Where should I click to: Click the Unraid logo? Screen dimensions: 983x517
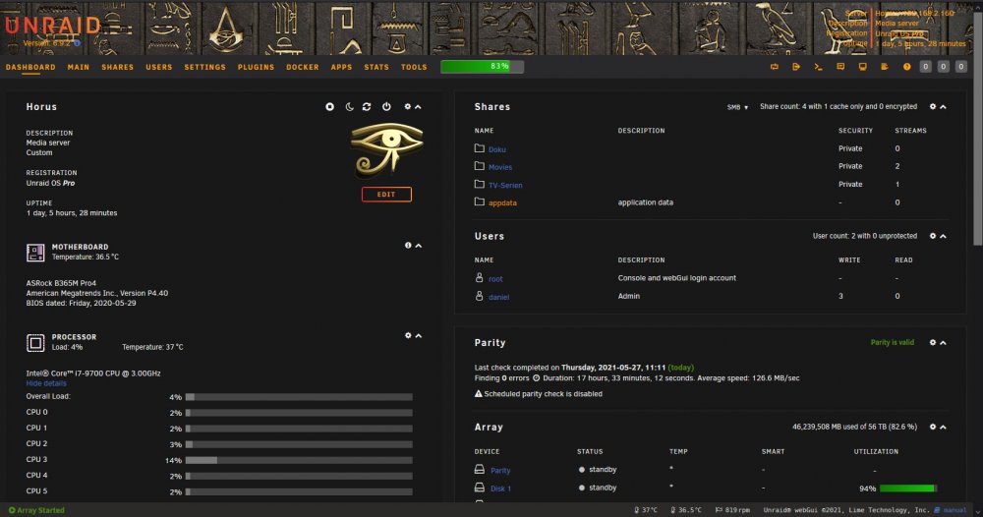point(53,26)
